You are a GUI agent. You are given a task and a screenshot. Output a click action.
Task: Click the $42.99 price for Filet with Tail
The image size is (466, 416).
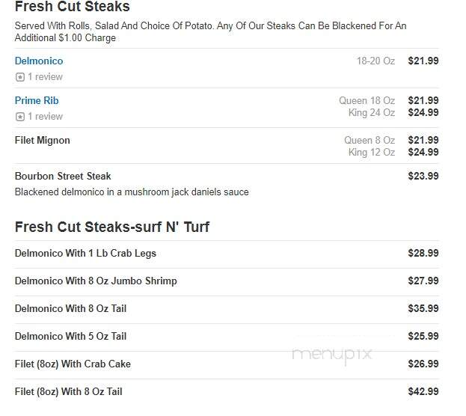423,391
